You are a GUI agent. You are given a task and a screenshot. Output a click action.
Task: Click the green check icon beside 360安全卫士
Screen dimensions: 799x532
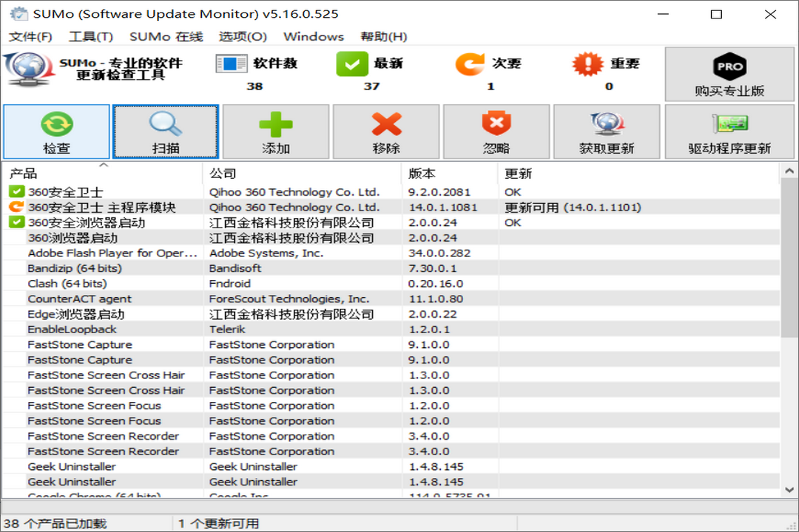[16, 192]
